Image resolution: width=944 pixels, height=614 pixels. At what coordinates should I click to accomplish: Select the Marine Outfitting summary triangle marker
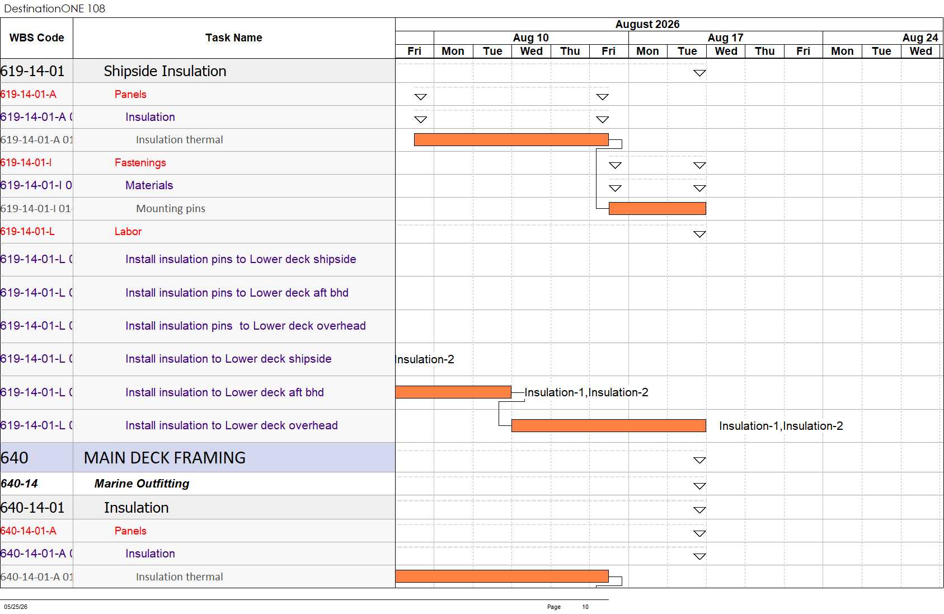pyautogui.click(x=699, y=486)
